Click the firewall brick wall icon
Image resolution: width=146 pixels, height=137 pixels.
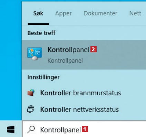pos(31,93)
